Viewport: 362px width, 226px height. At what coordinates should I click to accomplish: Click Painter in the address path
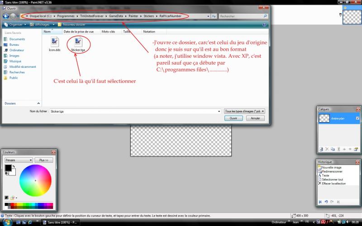coord(133,16)
